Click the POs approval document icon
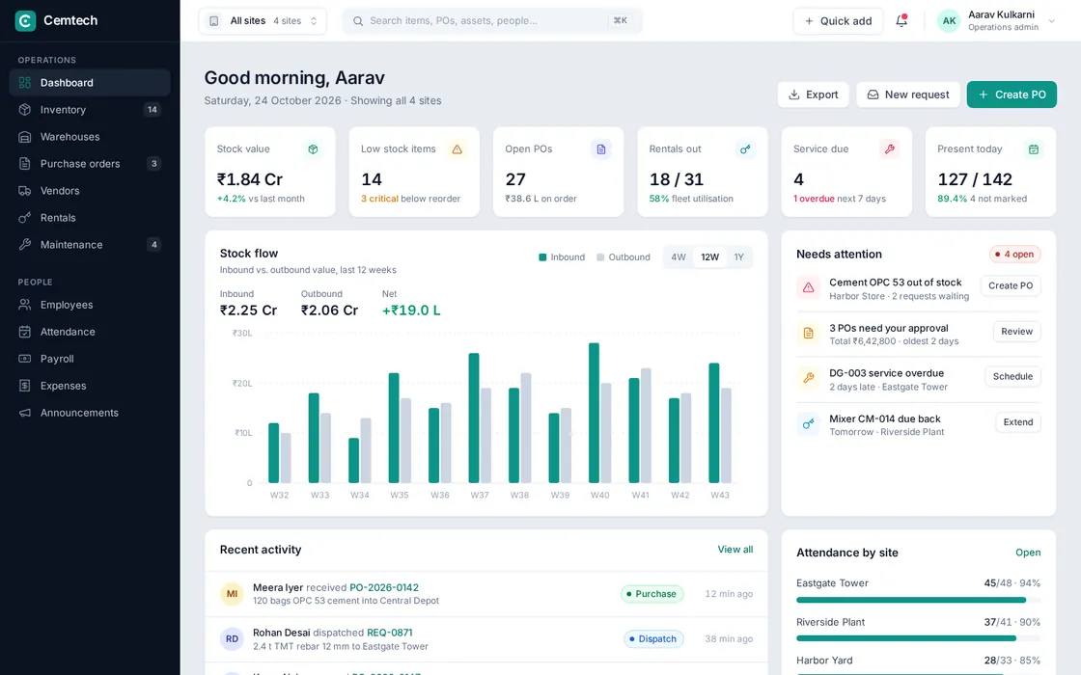Screen dimensions: 1081x675 [808, 334]
